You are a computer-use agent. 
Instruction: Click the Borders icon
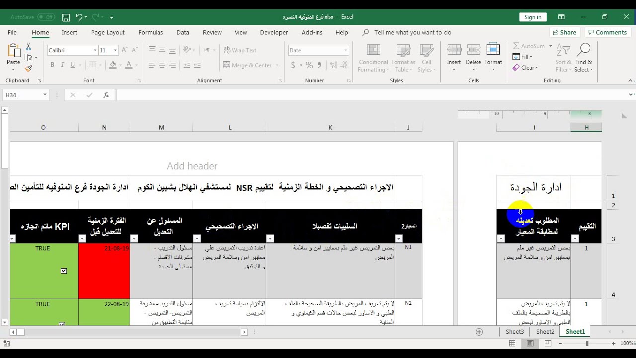(93, 65)
